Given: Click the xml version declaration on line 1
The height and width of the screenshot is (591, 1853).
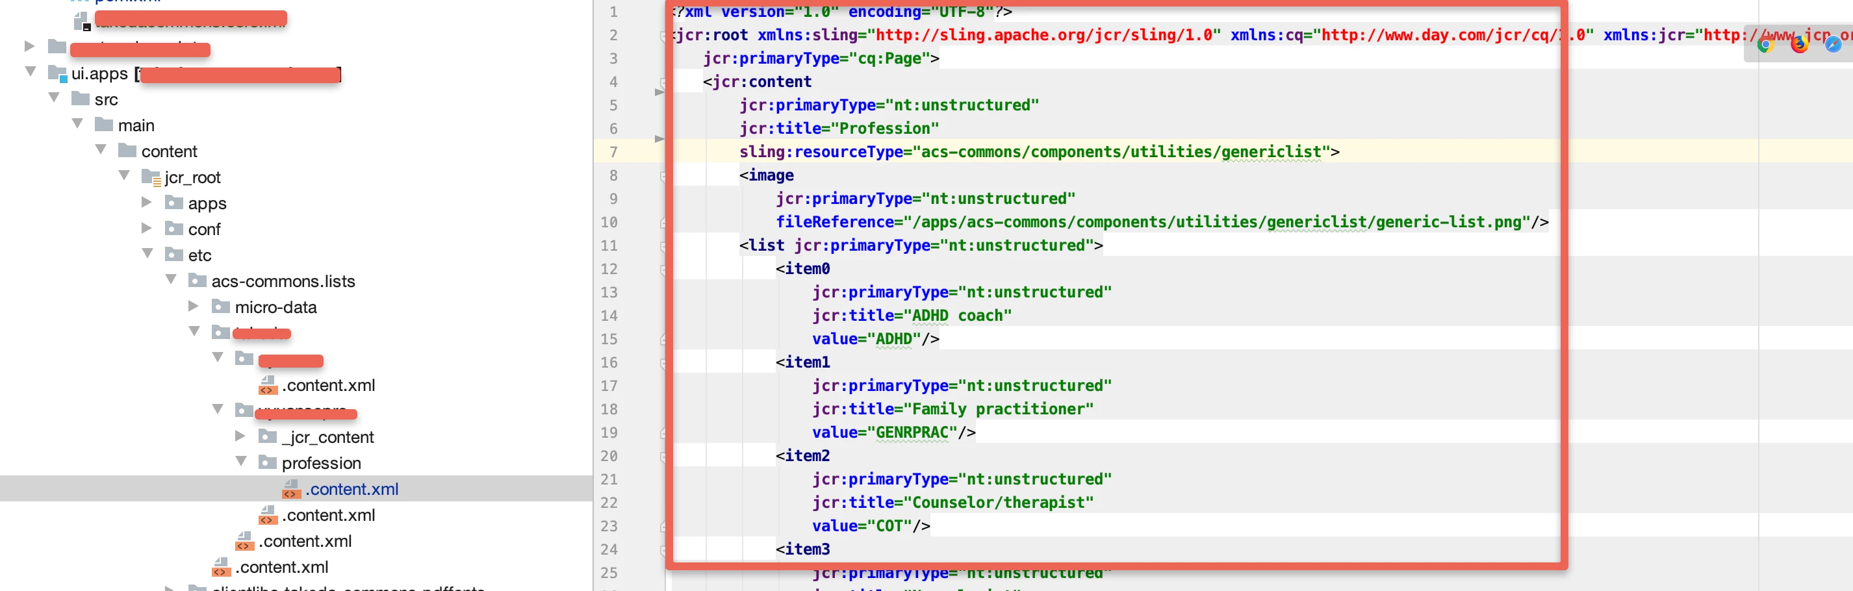Looking at the screenshot, I should coord(840,12).
